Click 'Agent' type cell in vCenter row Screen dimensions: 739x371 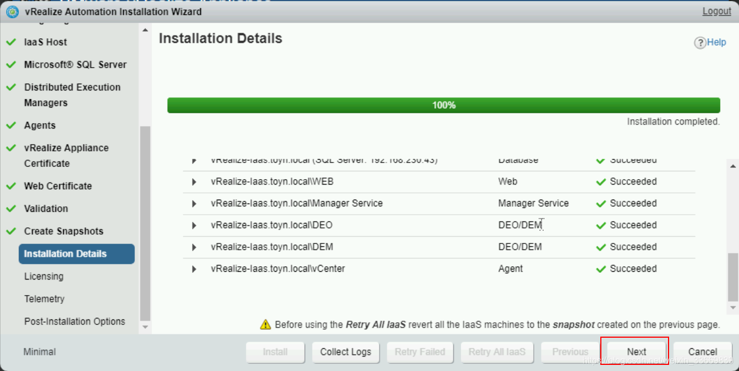point(510,269)
